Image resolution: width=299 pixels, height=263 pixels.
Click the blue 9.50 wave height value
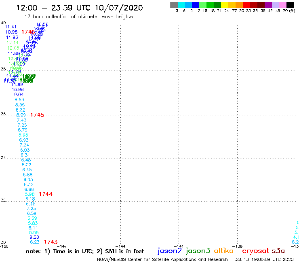click(34, 237)
